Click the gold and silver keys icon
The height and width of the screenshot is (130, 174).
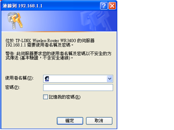pos(15,21)
